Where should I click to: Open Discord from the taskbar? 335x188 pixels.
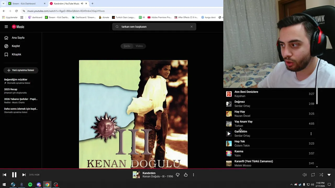39,185
